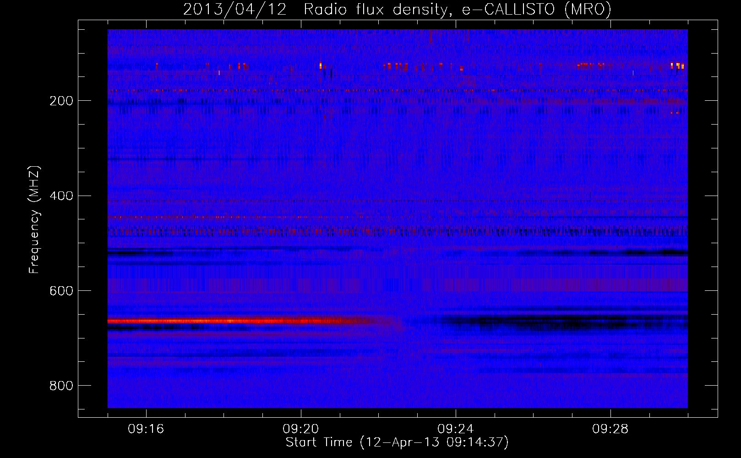Click the 09:28 time tick label
Image resolution: width=741 pixels, height=458 pixels.
[610, 429]
